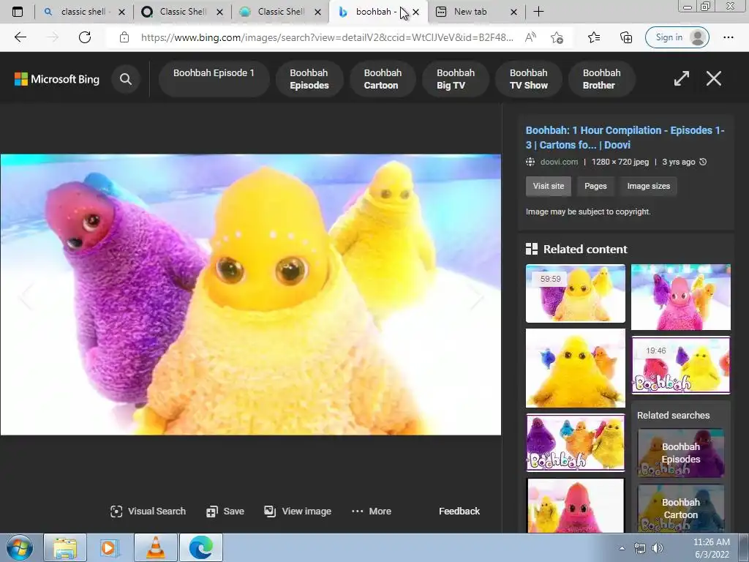Click the Visit site button
The width and height of the screenshot is (749, 562).
coord(549,186)
